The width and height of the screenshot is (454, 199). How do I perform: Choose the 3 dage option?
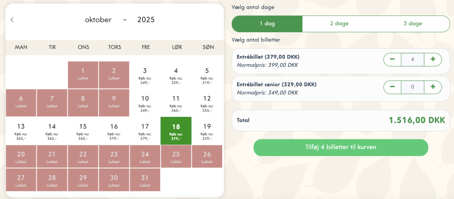(413, 24)
